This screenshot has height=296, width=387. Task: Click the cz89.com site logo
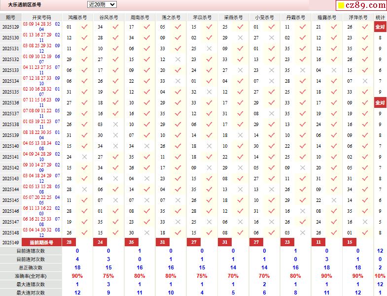pyautogui.click(x=361, y=5)
